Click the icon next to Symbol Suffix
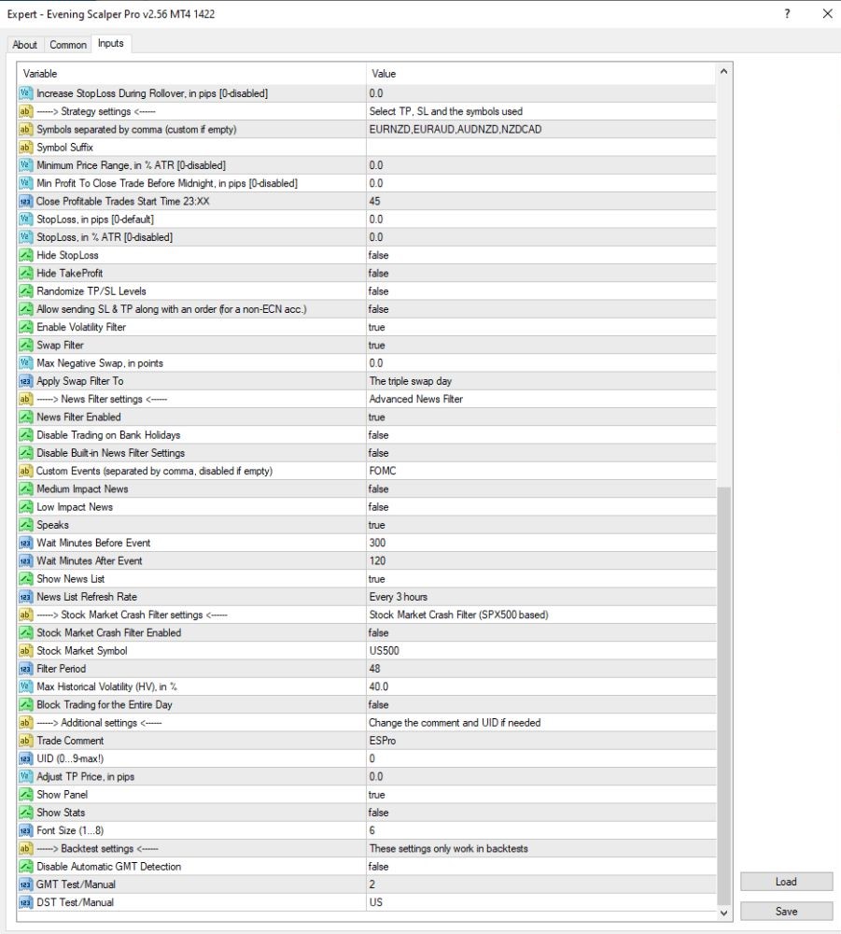 click(25, 148)
